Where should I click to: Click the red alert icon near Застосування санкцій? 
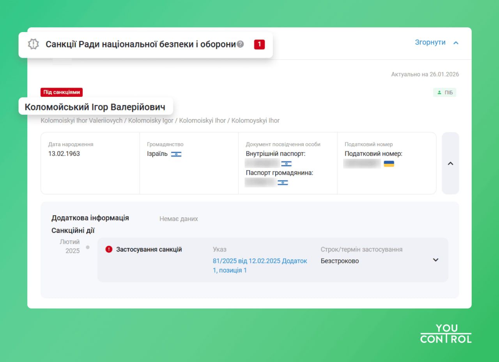point(109,249)
